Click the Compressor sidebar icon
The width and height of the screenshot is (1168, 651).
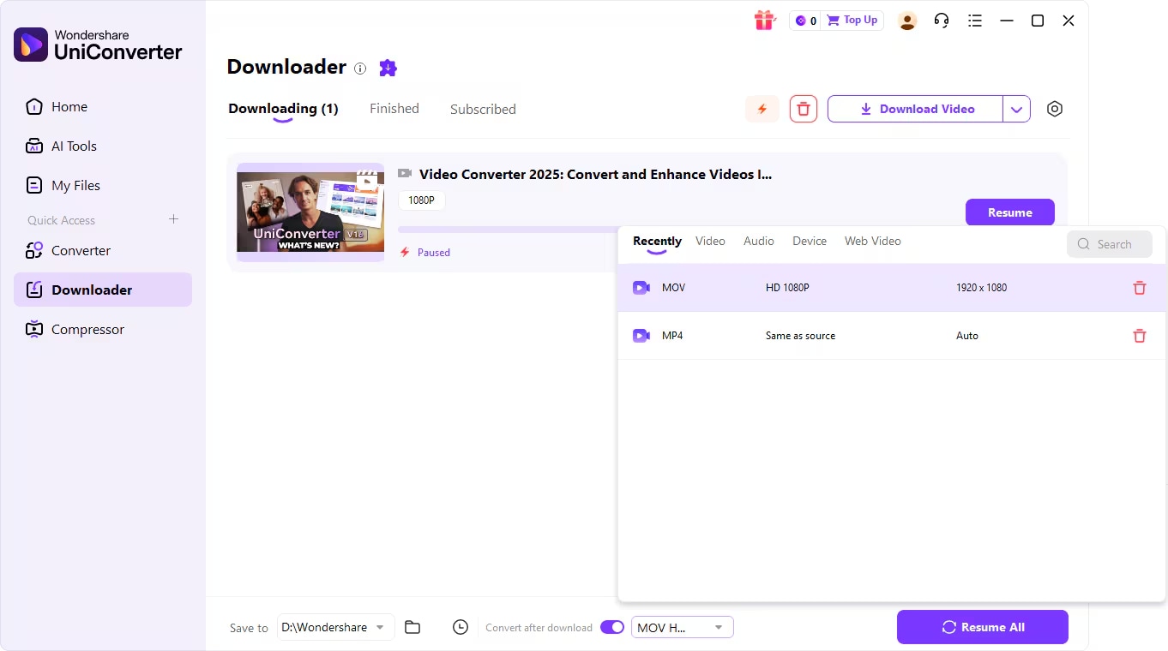point(34,330)
